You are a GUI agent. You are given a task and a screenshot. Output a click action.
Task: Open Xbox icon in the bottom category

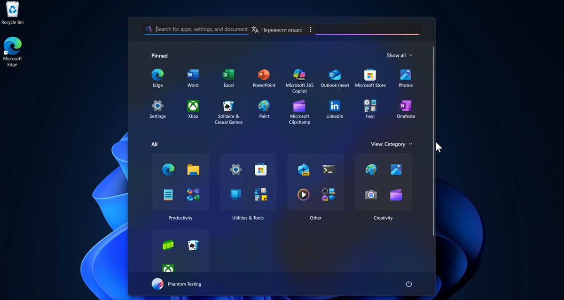coord(168,268)
